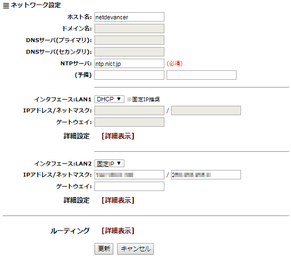Select the first 予備 NTP input field
Viewport: 291px width, 258px height.
(129, 75)
